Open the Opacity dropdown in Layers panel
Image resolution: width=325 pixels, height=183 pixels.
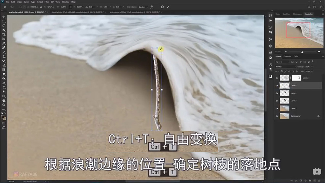coord(311,67)
